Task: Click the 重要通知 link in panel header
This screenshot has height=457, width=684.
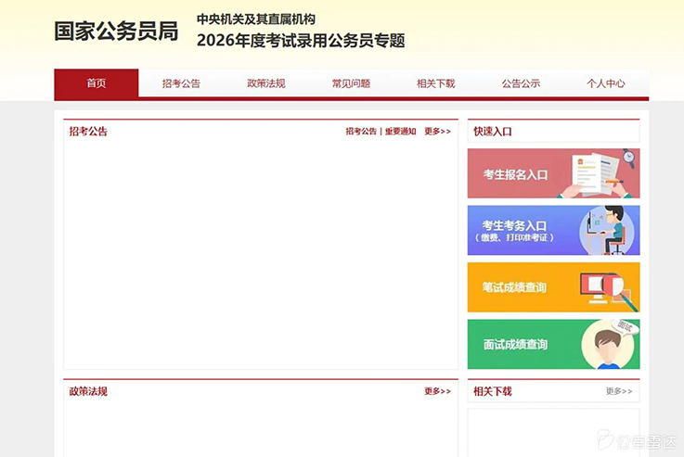Action: (x=400, y=132)
